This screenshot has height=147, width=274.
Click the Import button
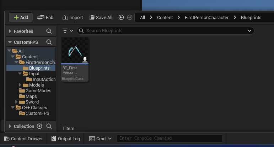72,17
